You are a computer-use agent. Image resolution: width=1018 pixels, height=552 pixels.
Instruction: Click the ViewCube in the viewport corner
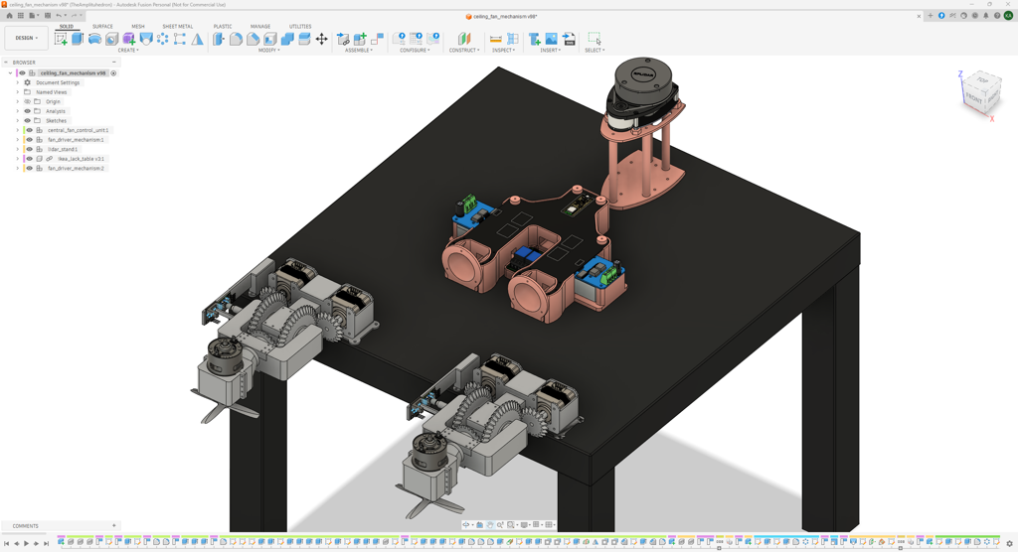tap(981, 94)
